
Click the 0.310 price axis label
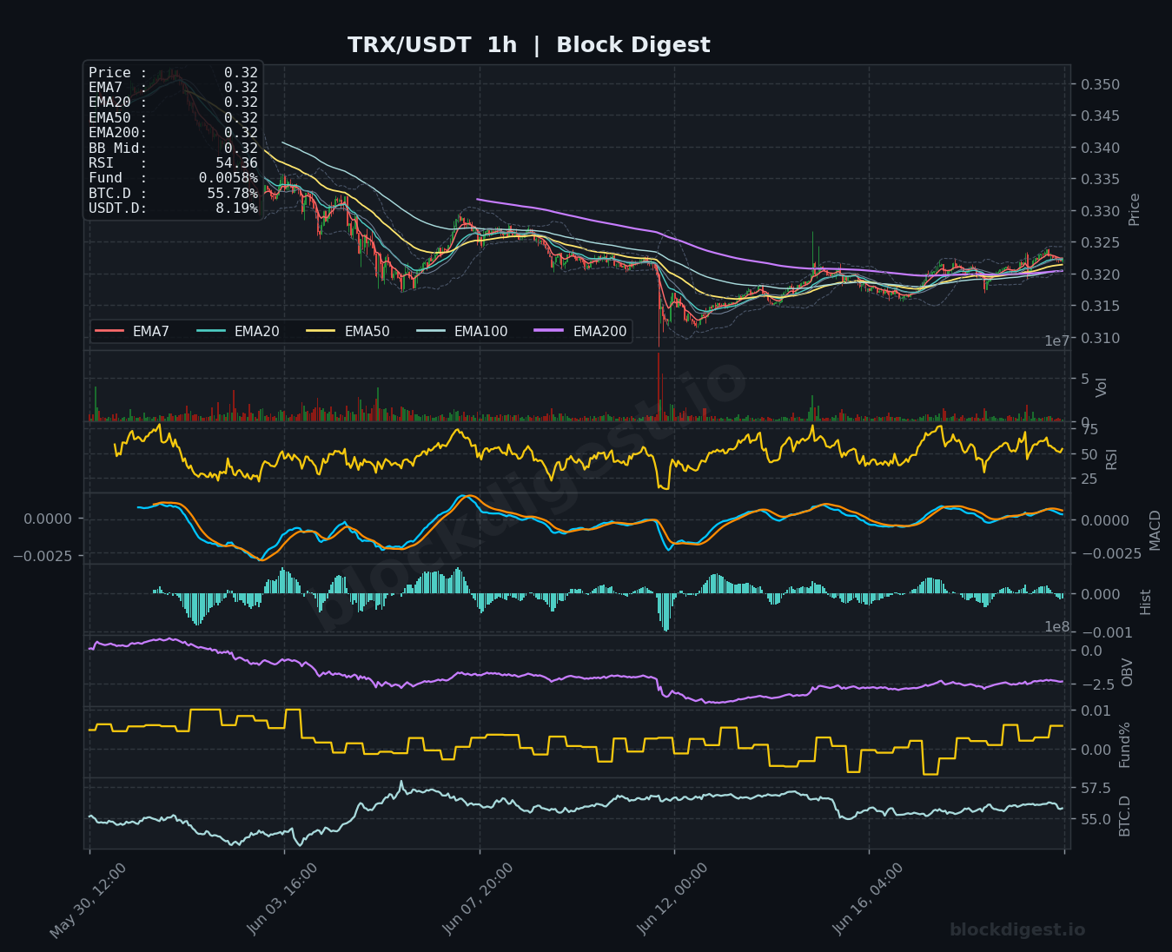1100,338
